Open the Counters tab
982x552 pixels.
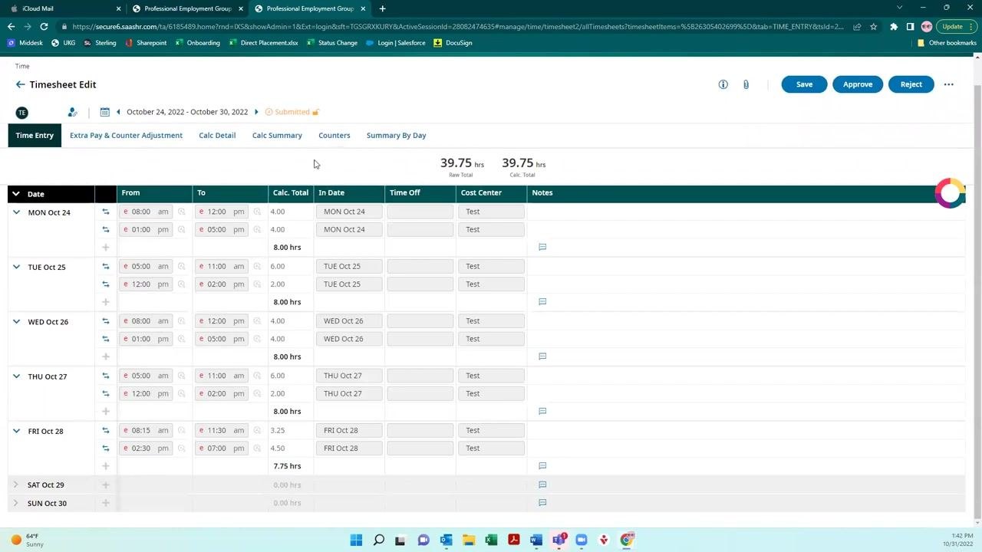(334, 136)
